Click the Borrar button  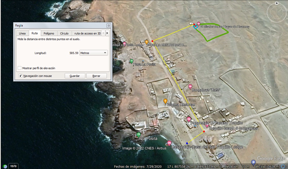pos(96,76)
